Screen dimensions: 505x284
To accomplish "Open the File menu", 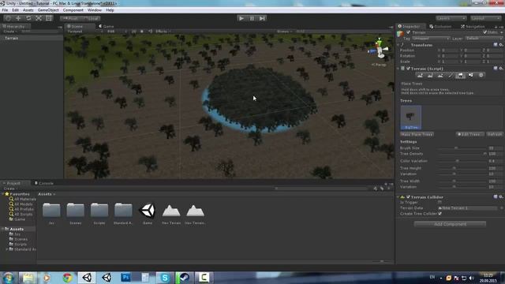I will coord(6,10).
